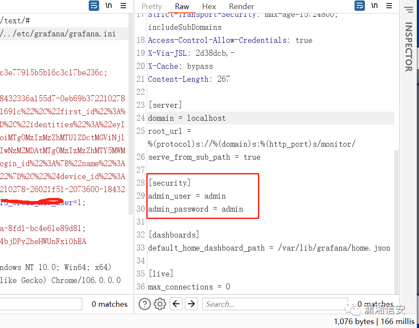Toggle \n non-printable characters in response panel

point(374,5)
